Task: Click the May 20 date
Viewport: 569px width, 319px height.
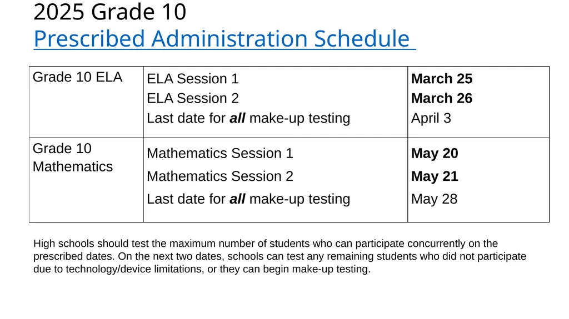Action: (435, 153)
